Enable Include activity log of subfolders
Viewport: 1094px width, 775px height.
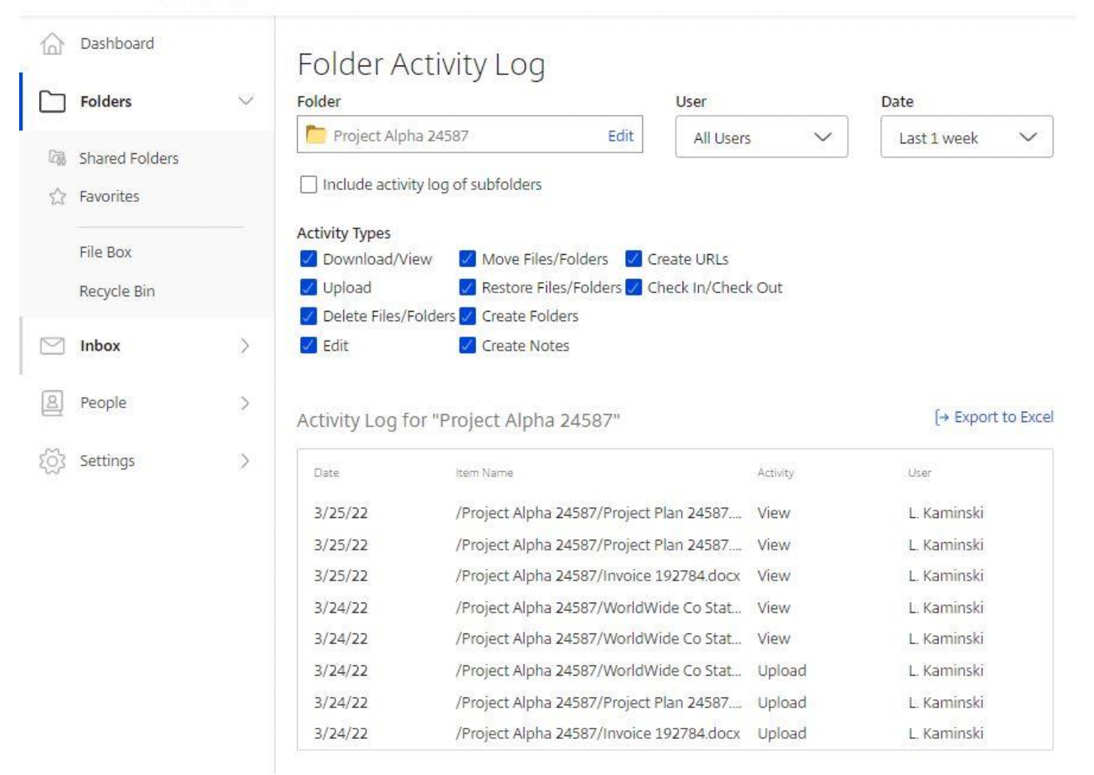pyautogui.click(x=308, y=184)
